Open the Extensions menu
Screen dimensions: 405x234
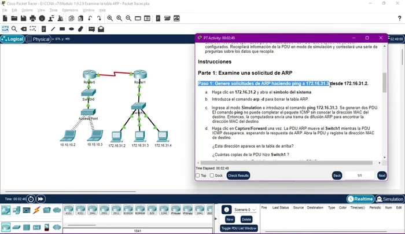point(70,10)
